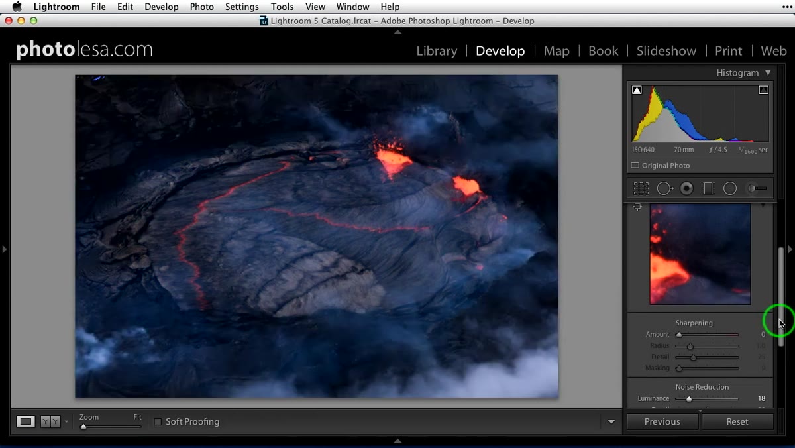Hide the top module picker panel arrow

[397, 32]
